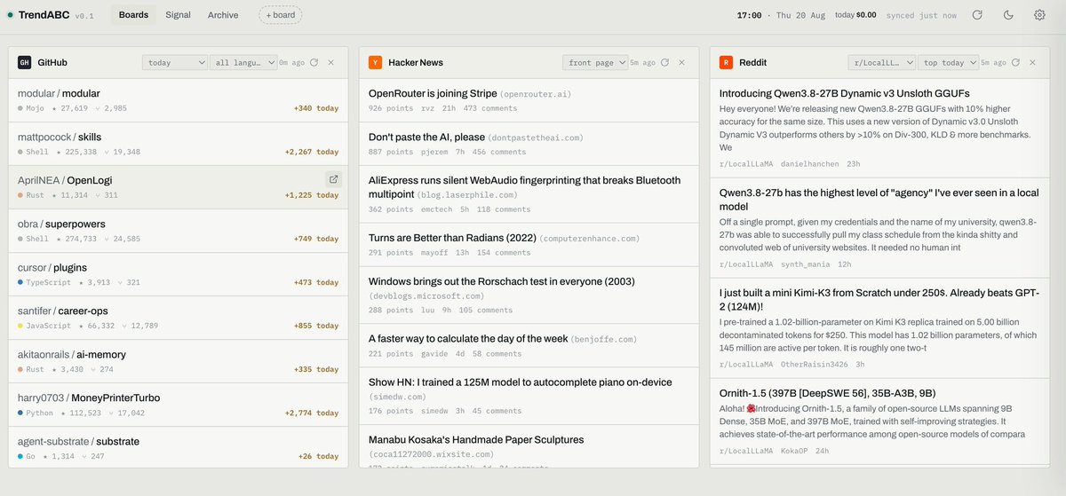Viewport: 1066px width, 496px height.
Task: Click 'TypeScript' label on cursor/plugins row
Action: click(47, 282)
